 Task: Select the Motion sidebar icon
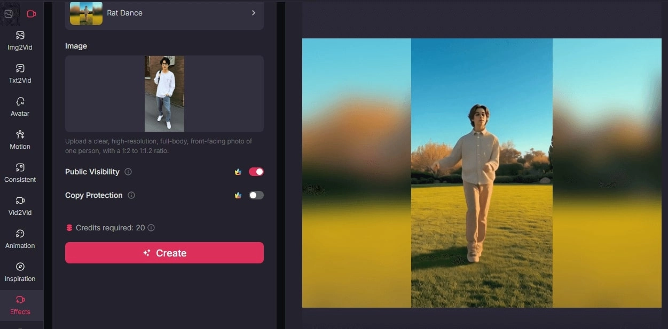[x=20, y=140]
